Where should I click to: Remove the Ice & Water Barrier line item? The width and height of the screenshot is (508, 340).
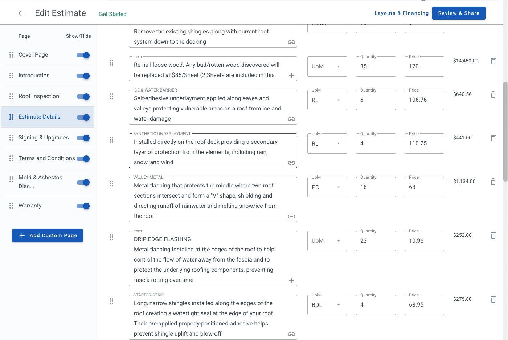[493, 94]
